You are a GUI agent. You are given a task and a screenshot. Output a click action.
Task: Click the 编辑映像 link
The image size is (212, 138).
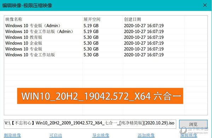coord(189,135)
